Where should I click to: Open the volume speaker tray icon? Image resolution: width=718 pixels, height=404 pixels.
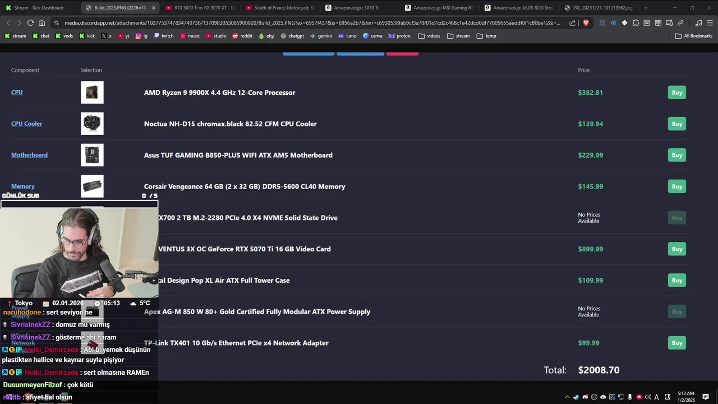click(x=648, y=397)
